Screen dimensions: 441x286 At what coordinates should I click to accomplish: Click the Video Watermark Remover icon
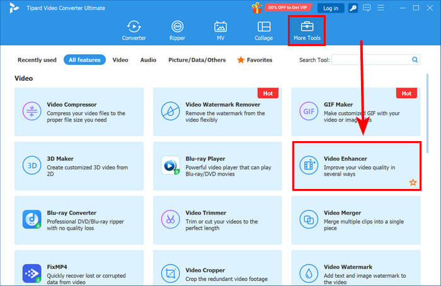tap(170, 112)
